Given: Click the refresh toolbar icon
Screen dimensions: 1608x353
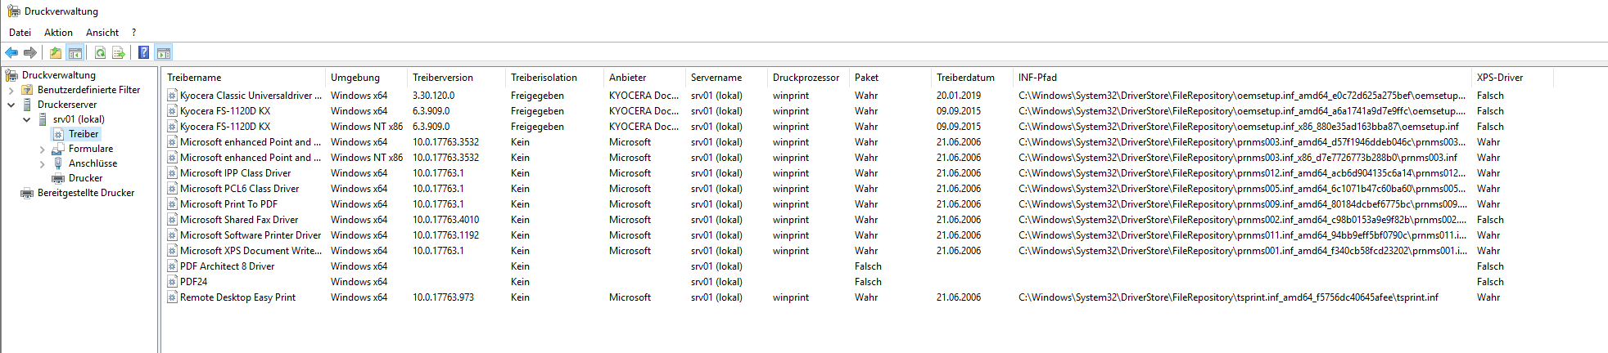Looking at the screenshot, I should pos(100,53).
